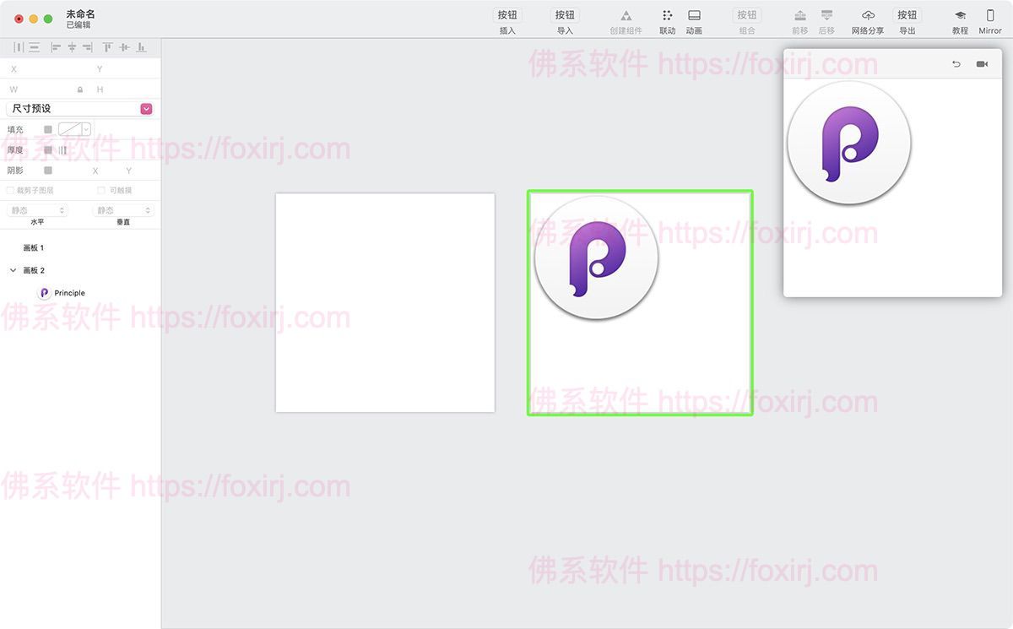Open the 水平 static state dropdown

pos(37,210)
